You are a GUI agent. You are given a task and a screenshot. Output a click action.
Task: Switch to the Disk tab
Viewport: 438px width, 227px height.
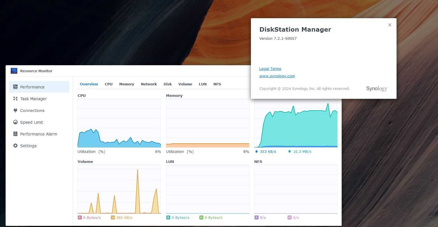pos(167,84)
